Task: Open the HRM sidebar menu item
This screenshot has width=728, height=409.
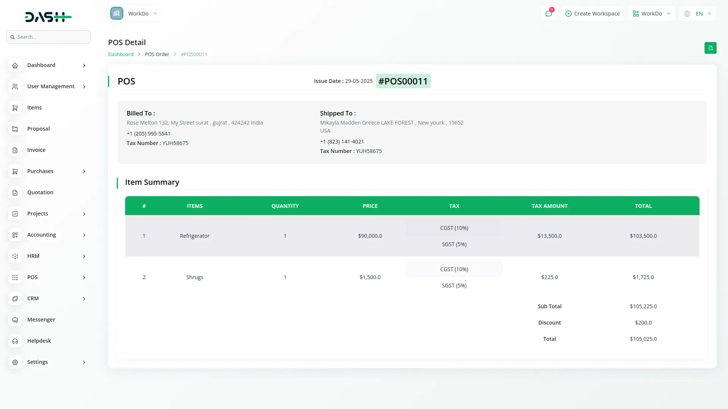Action: 33,256
